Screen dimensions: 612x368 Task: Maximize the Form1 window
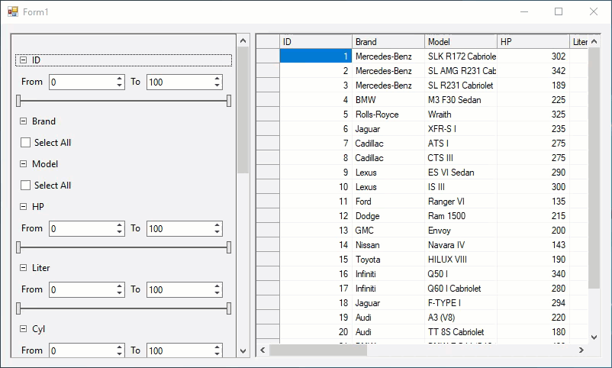tap(559, 11)
